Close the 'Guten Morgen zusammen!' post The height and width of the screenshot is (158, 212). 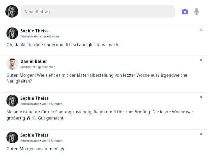(x=201, y=134)
